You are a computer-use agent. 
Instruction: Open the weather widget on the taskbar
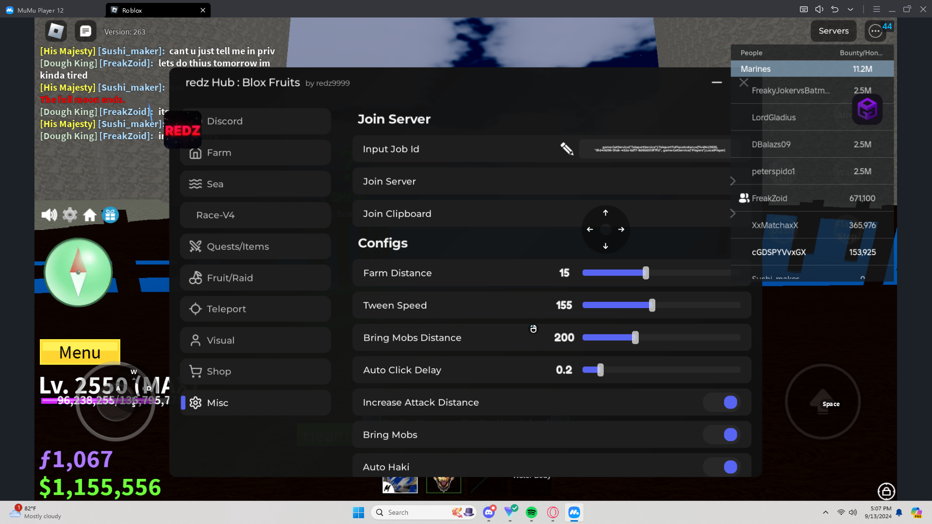(x=36, y=512)
